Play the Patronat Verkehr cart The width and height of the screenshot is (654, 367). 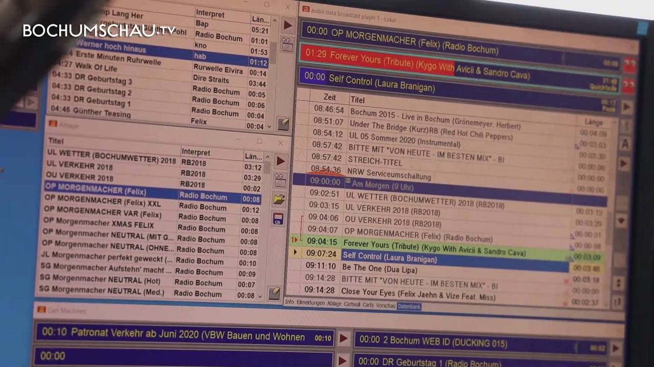pos(344,338)
